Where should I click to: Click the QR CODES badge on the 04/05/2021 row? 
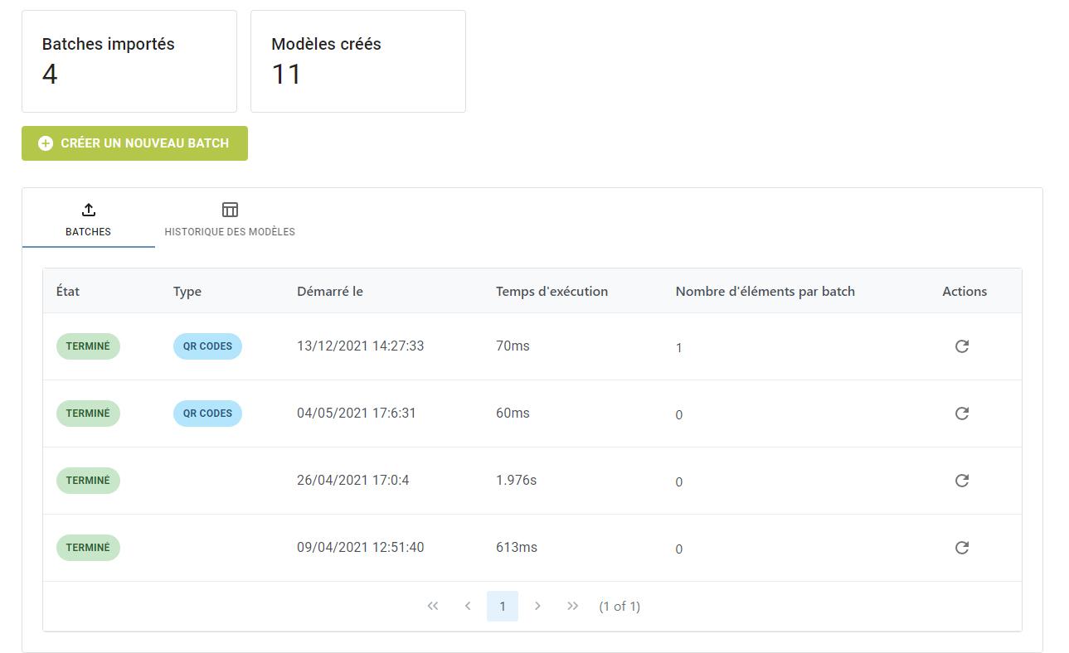[x=207, y=413]
